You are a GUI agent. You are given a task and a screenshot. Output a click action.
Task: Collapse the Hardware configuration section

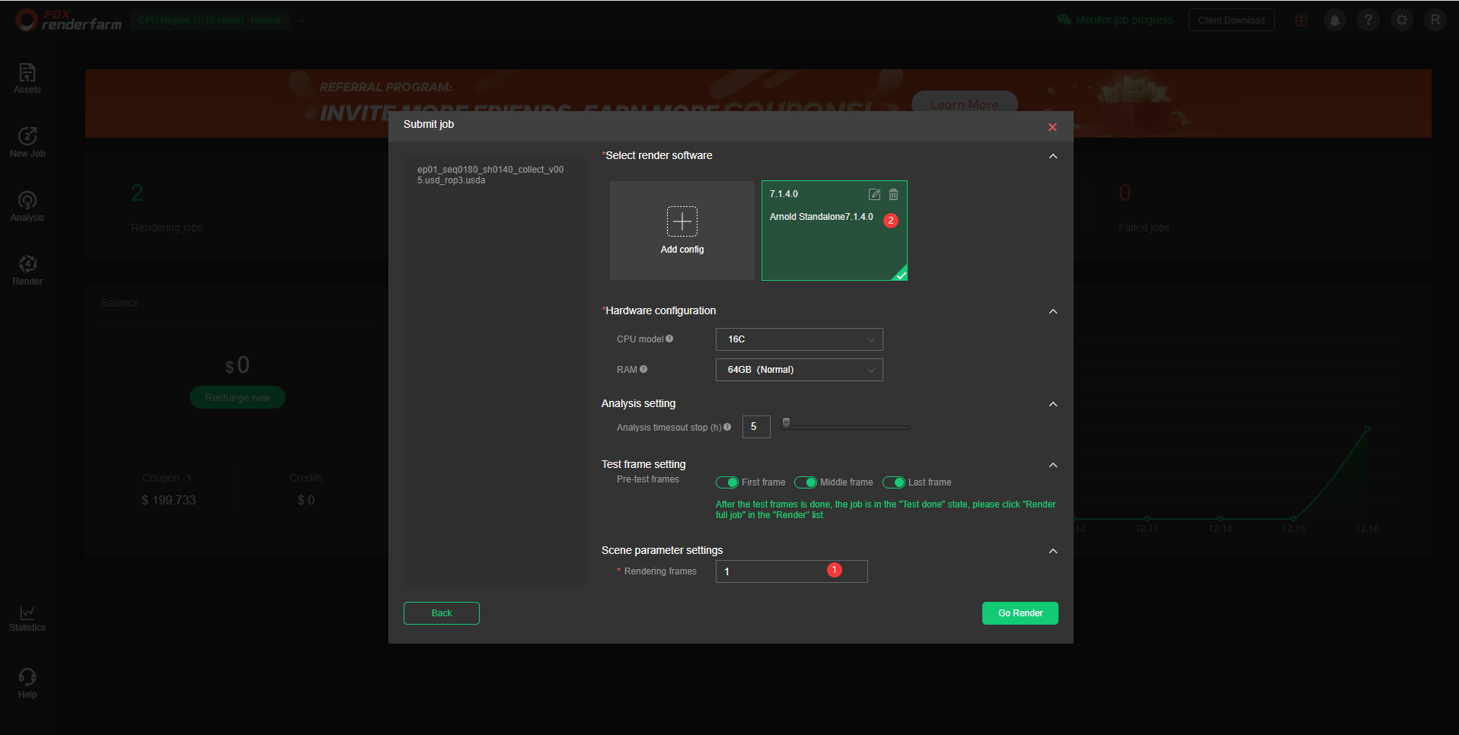tap(1053, 311)
